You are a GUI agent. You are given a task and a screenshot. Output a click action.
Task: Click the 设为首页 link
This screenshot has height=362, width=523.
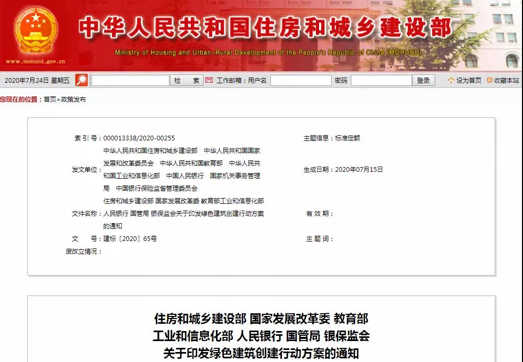point(469,81)
